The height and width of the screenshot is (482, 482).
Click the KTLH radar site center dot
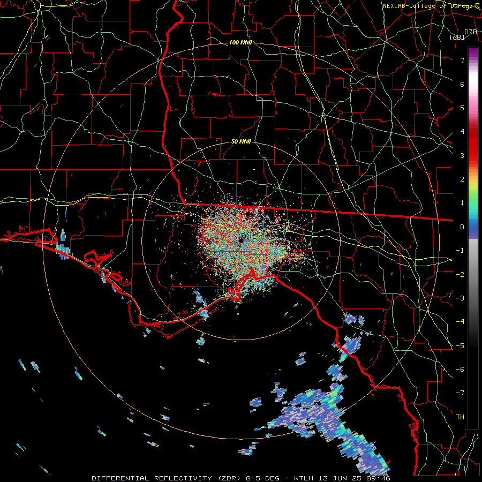[241, 240]
